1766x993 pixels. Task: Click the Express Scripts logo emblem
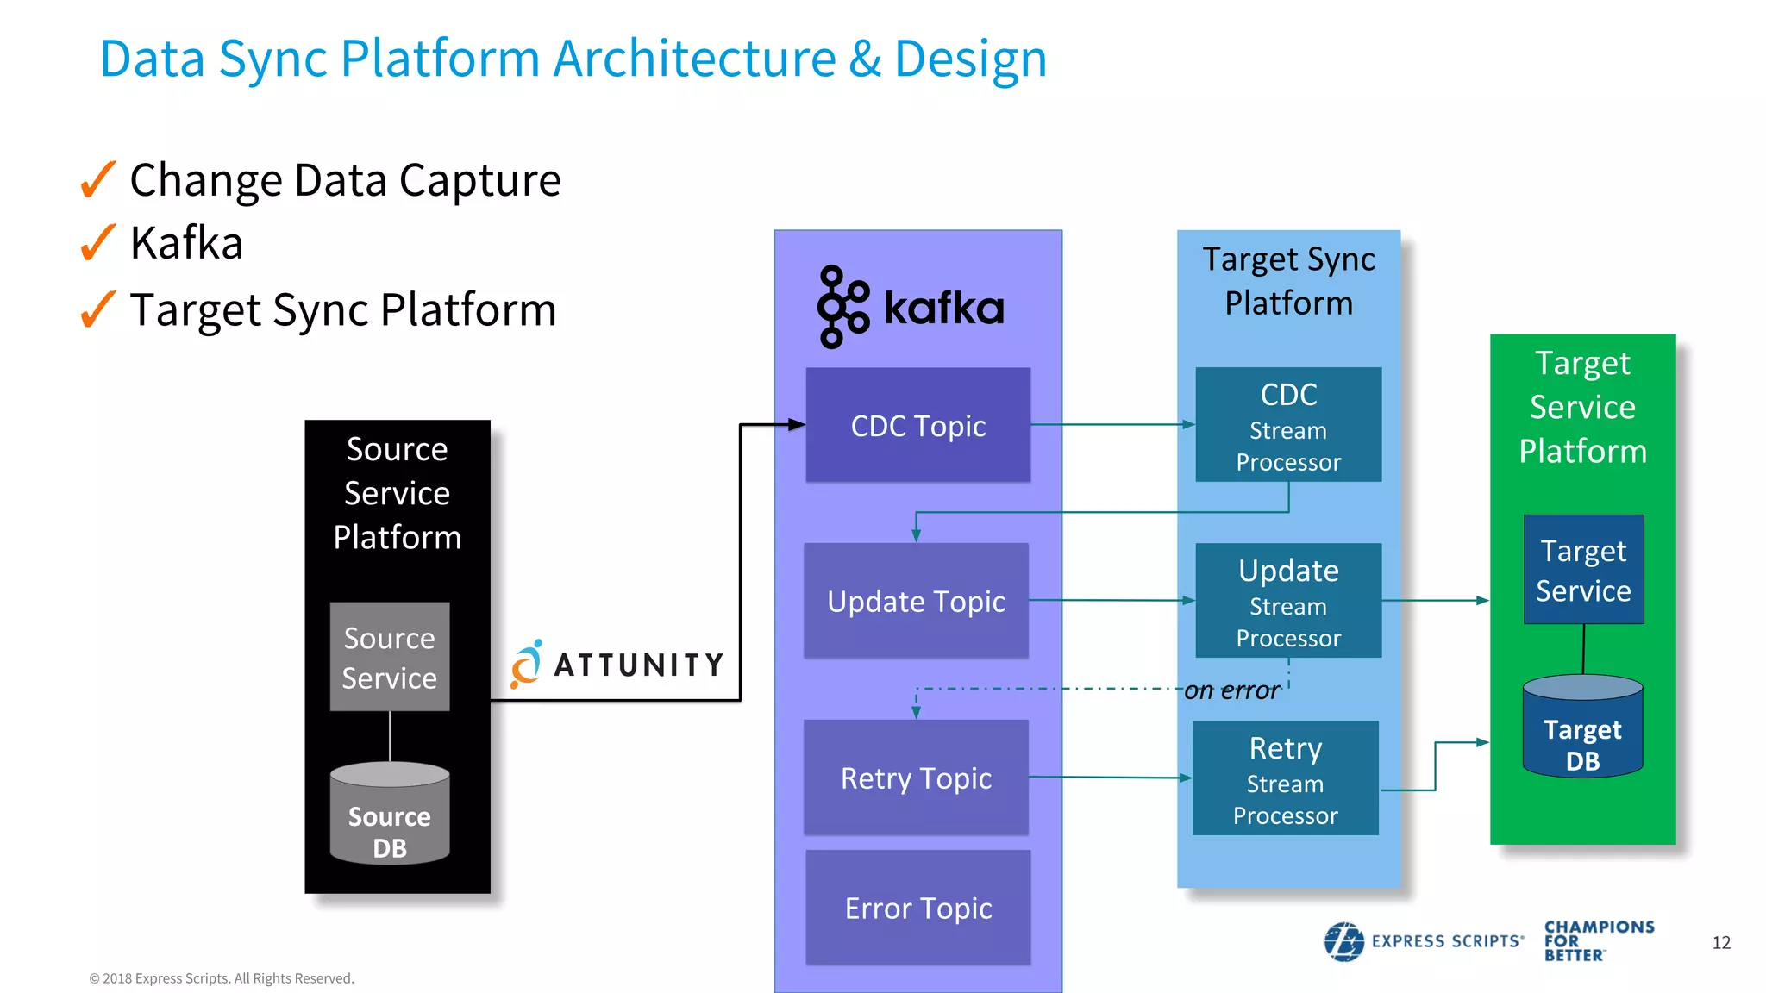[x=1343, y=941]
